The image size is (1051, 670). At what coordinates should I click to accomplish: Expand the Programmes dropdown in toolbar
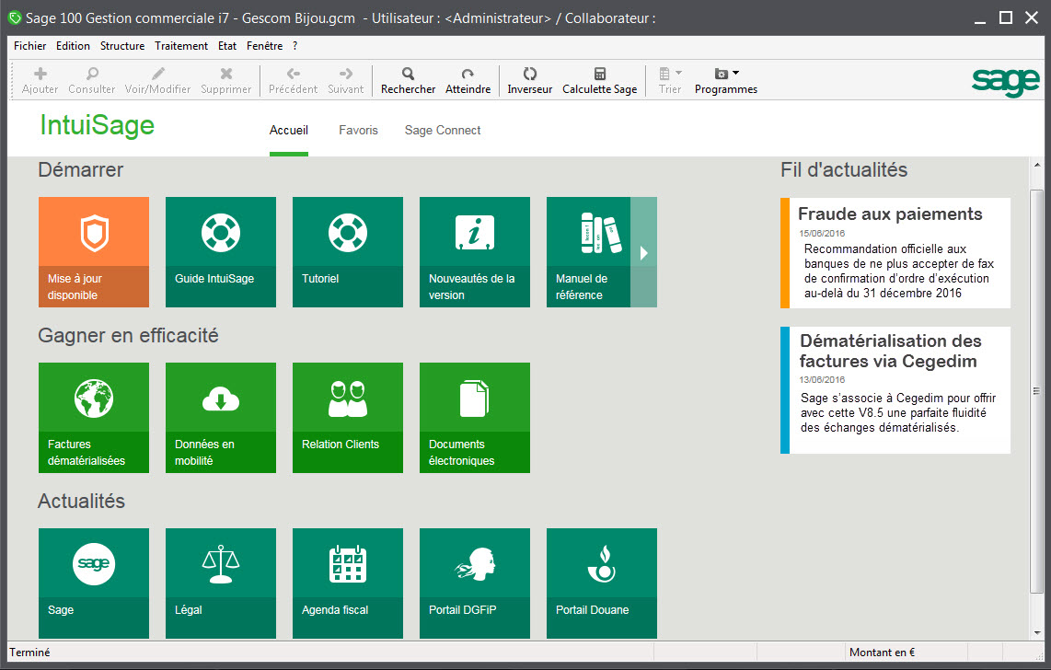pos(726,81)
